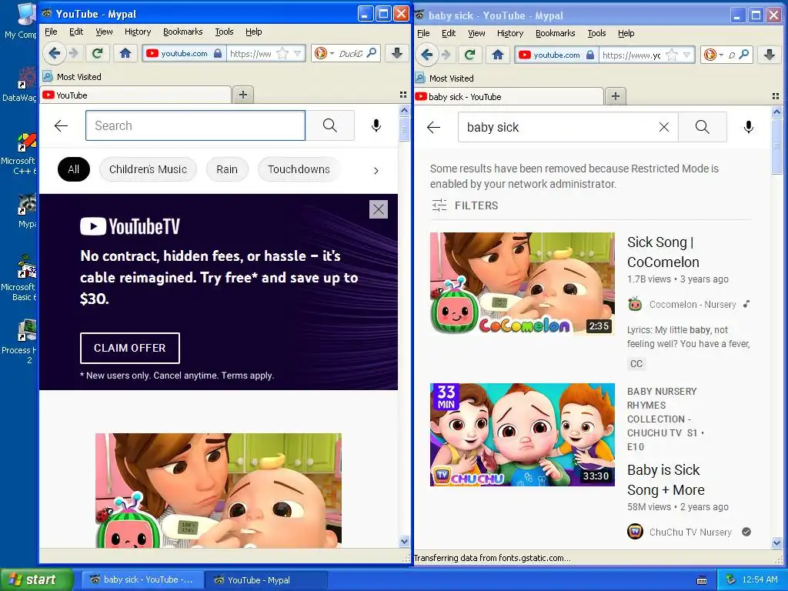
Task: Reload page in left YouTube window
Action: [x=97, y=53]
